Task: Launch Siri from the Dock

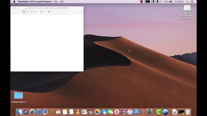Action: [x=26, y=112]
